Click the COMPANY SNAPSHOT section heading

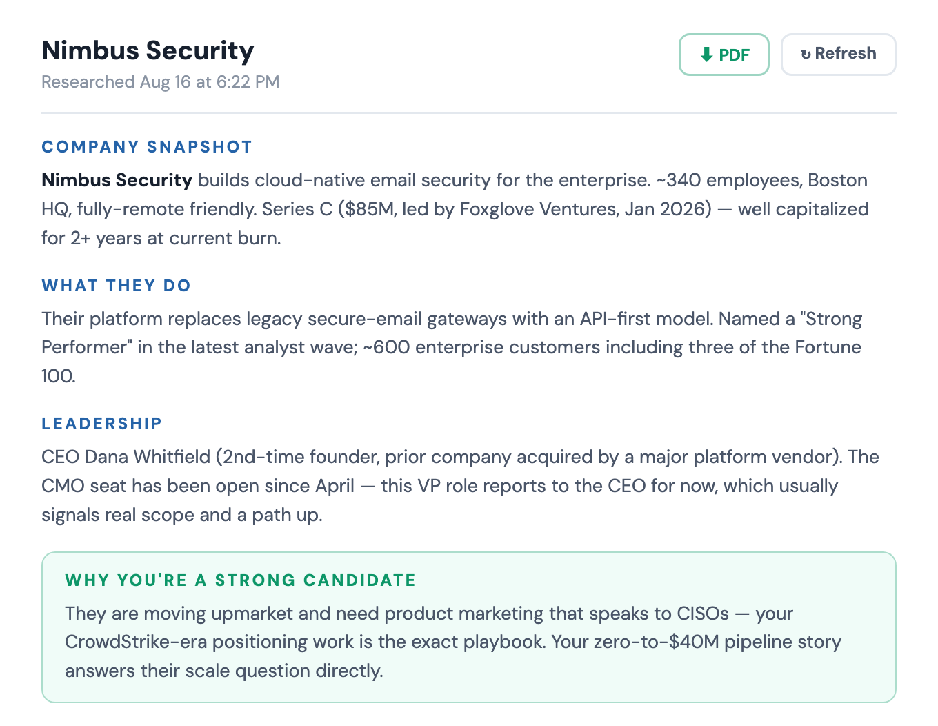147,147
